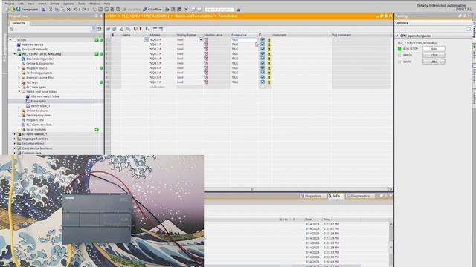Screen dimensions: 476x267
Task: Click the PLC alarm text lists icon
Action: (x=23, y=125)
